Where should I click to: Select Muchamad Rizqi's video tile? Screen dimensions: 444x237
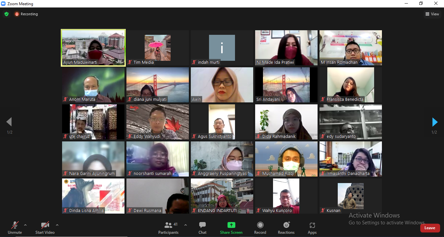point(286,159)
